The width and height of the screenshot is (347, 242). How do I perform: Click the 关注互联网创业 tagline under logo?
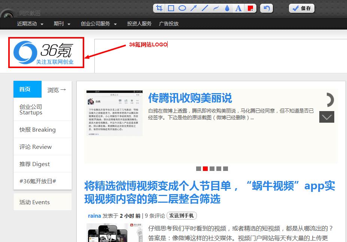pyautogui.click(x=55, y=62)
